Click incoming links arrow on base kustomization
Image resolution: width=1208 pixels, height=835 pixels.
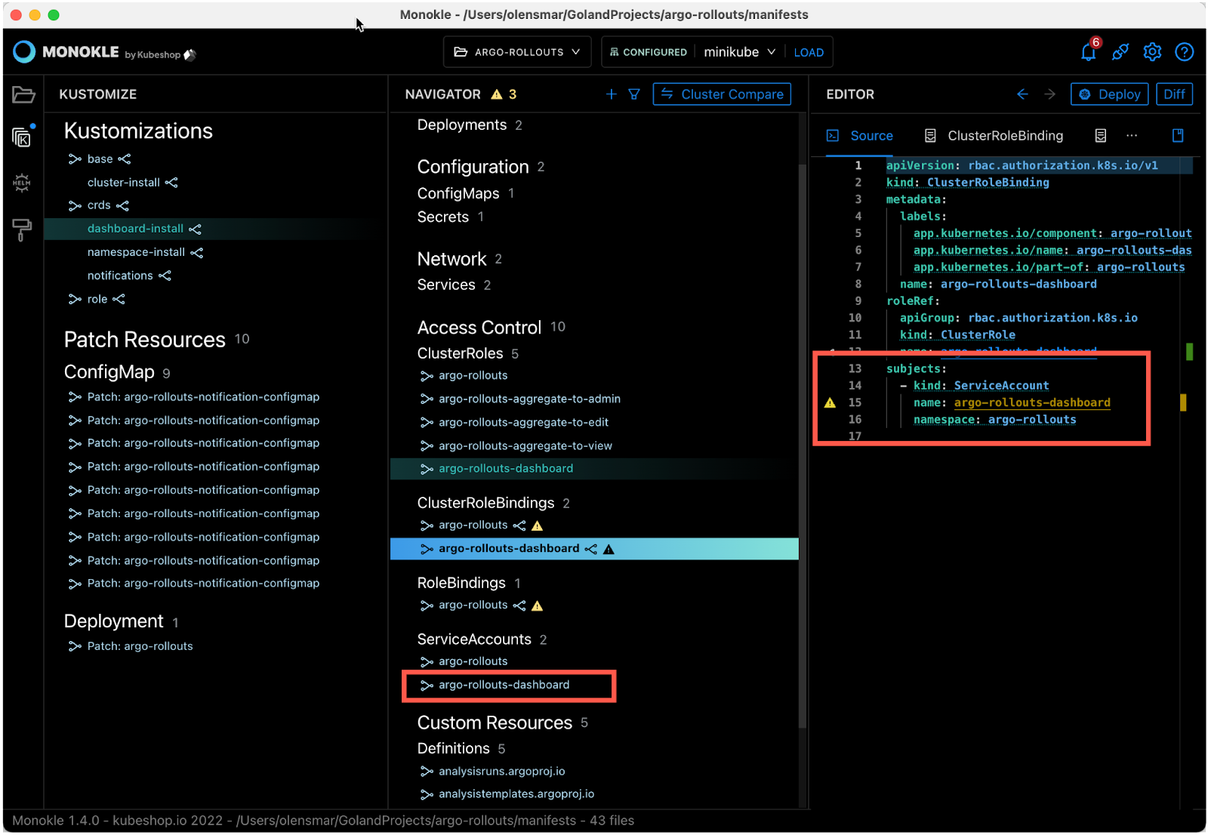tap(75, 159)
